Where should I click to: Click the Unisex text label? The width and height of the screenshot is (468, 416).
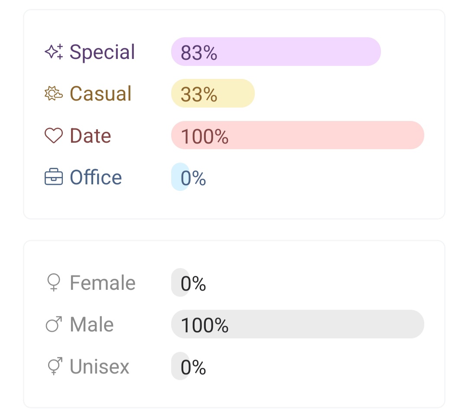[100, 367]
